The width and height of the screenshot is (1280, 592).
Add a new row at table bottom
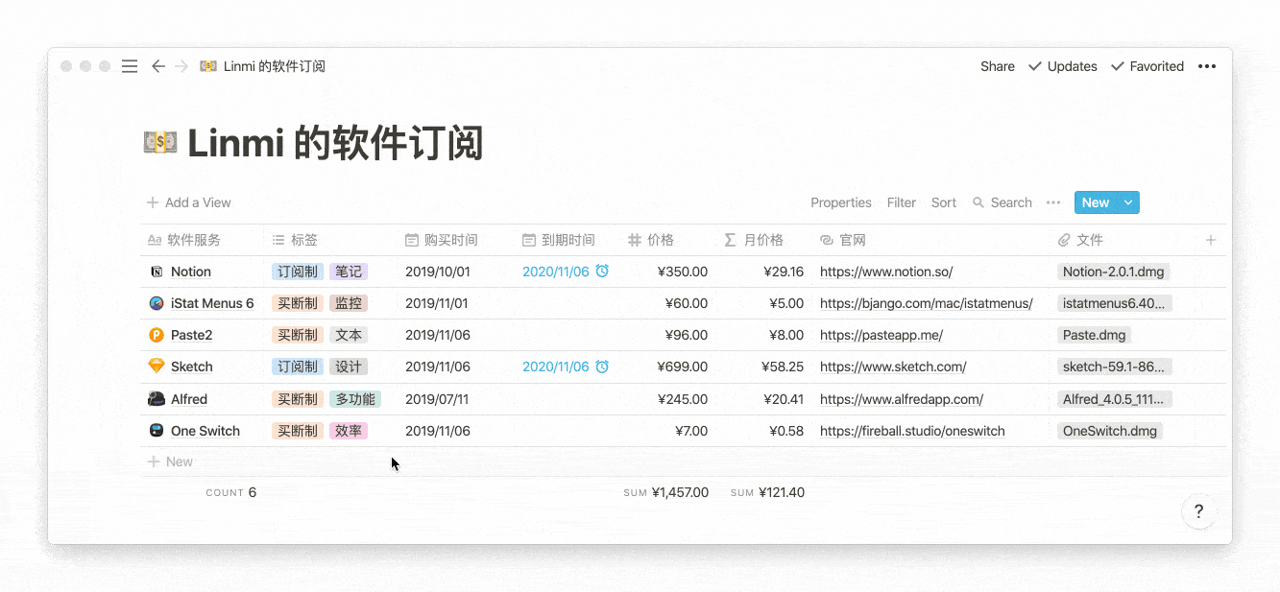pos(171,462)
